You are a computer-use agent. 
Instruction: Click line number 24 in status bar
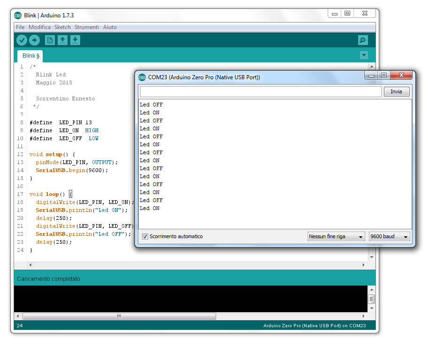[x=20, y=326]
